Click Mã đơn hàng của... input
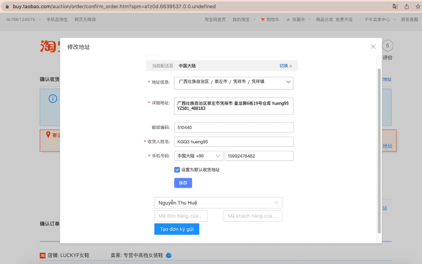Viewport: 422px width, 264px height. click(x=181, y=216)
